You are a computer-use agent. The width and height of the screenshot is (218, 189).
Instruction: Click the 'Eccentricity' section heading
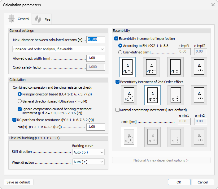[x=121, y=31]
